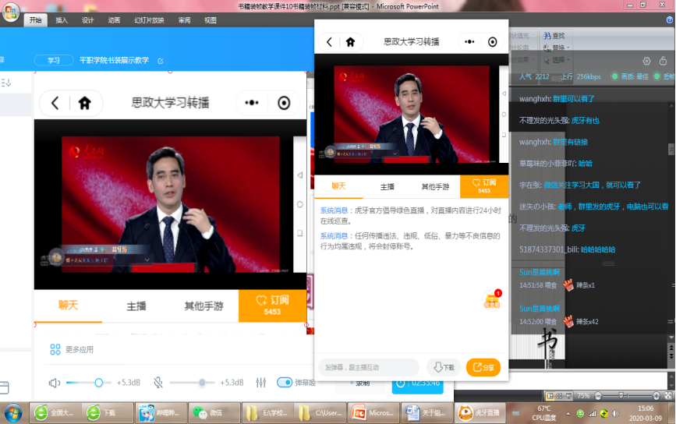Fit the slide to the window with the status bar icon
The image size is (676, 424).
667,396
